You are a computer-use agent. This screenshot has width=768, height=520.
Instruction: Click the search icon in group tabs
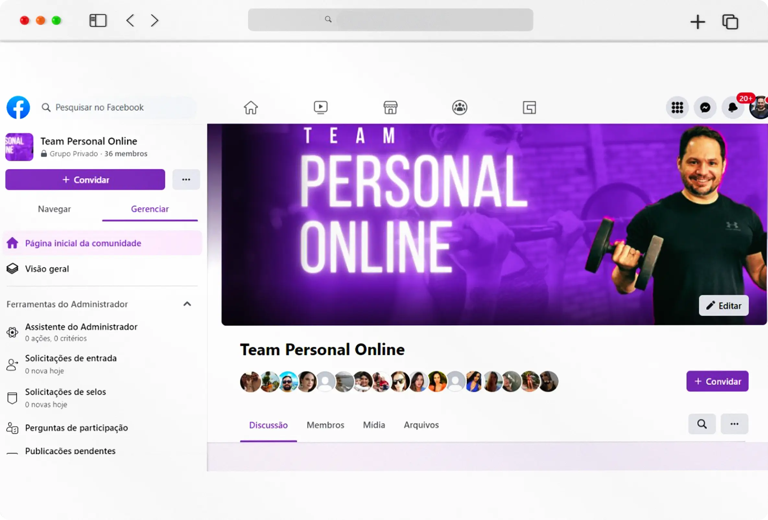click(x=702, y=424)
